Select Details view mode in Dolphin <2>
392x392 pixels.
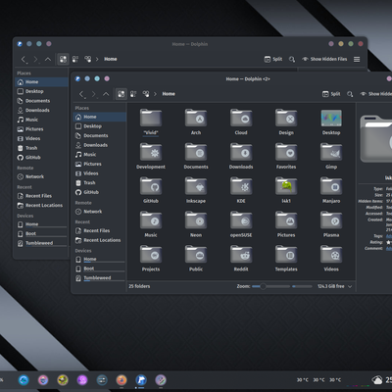pos(146,94)
